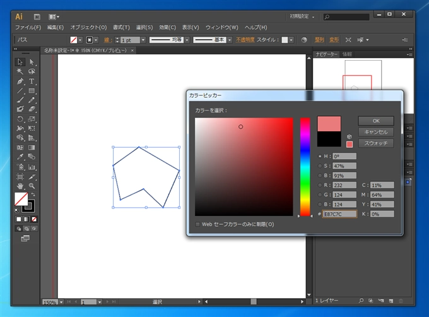This screenshot has height=317, width=429.
Task: Choose the S saturation radio button
Action: coord(320,166)
